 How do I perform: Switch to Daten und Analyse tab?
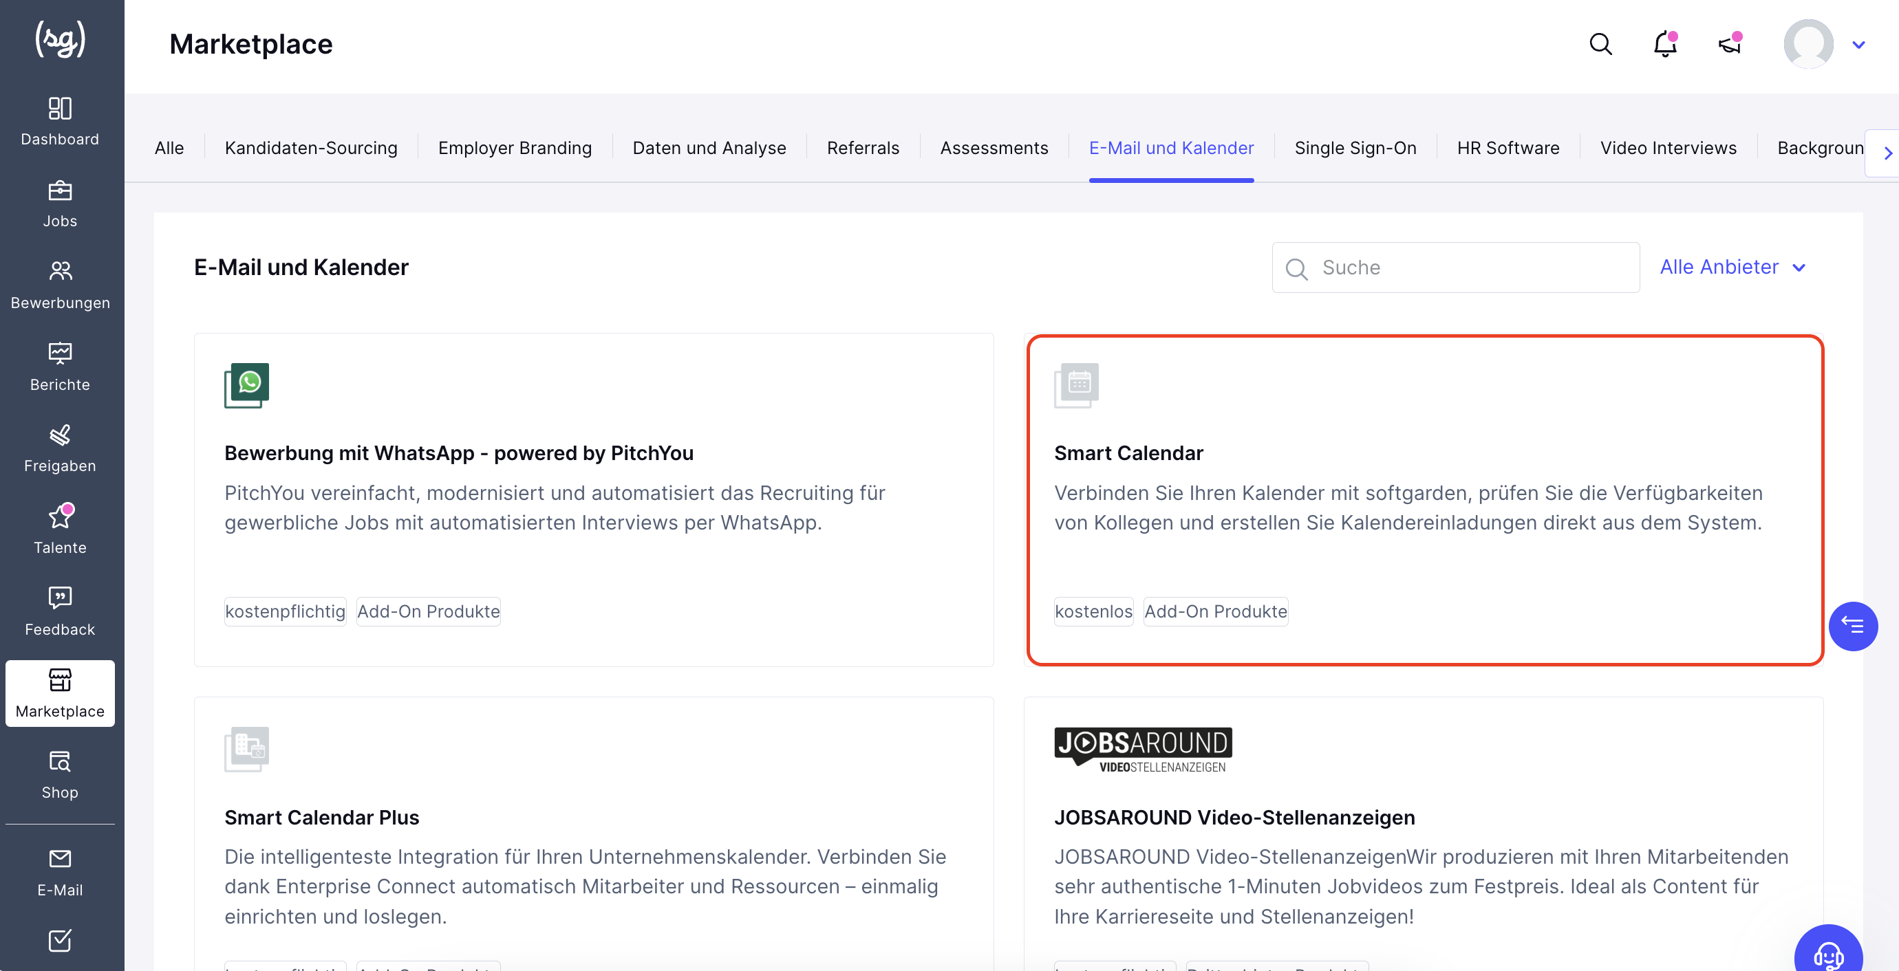click(x=709, y=148)
